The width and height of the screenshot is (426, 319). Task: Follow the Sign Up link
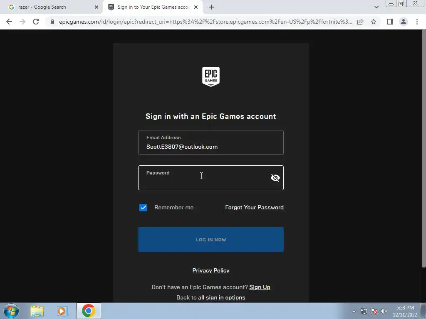[260, 287]
